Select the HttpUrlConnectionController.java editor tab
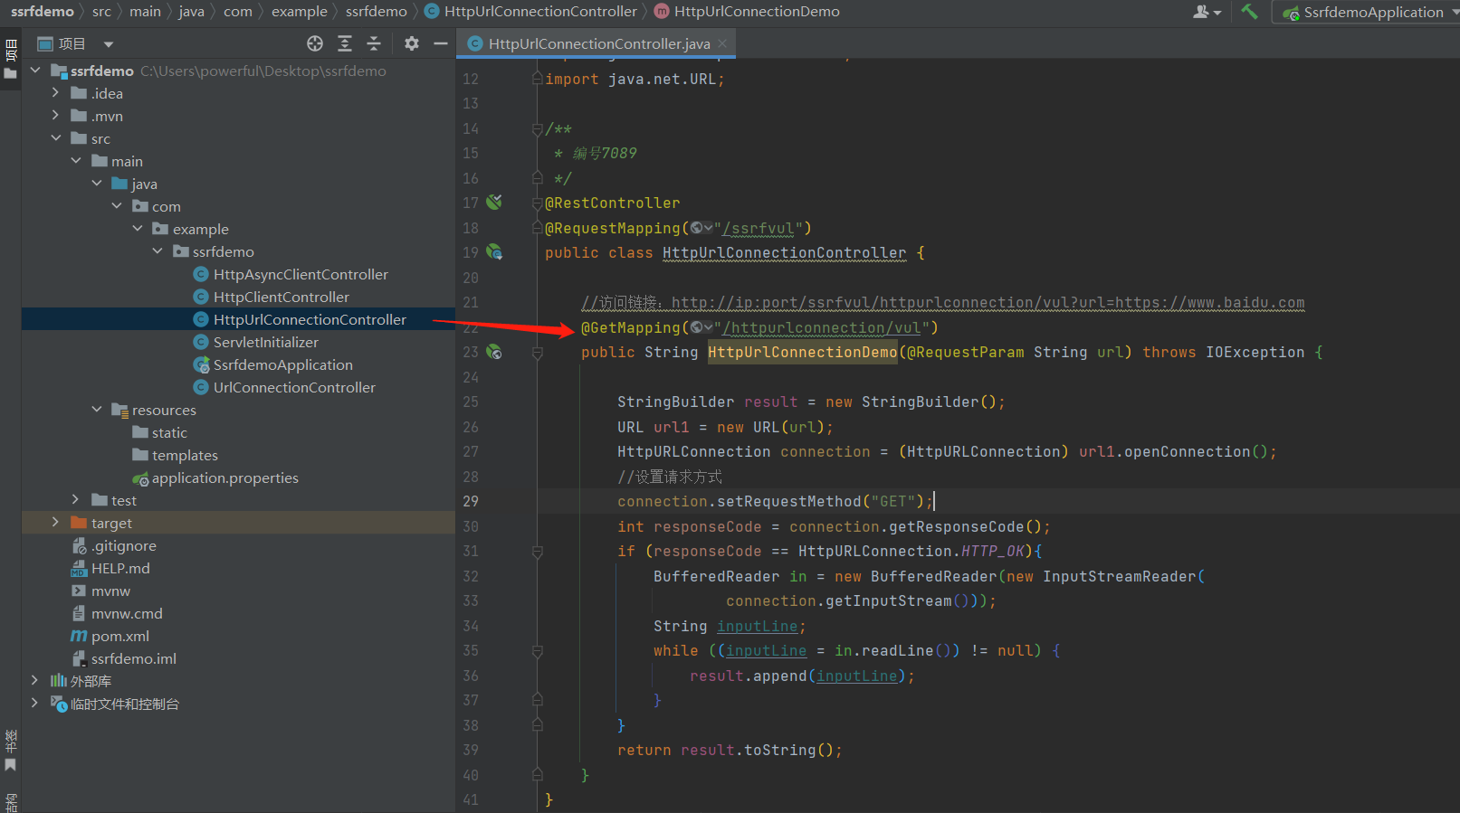This screenshot has height=813, width=1460. [598, 43]
